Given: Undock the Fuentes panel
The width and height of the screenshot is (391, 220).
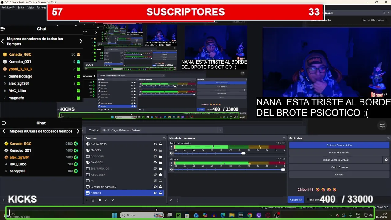Looking at the screenshot, I should (164, 138).
